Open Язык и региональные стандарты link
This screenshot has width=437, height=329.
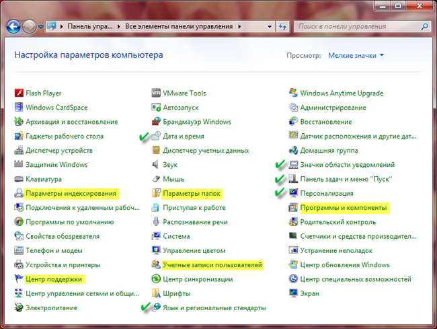click(214, 308)
